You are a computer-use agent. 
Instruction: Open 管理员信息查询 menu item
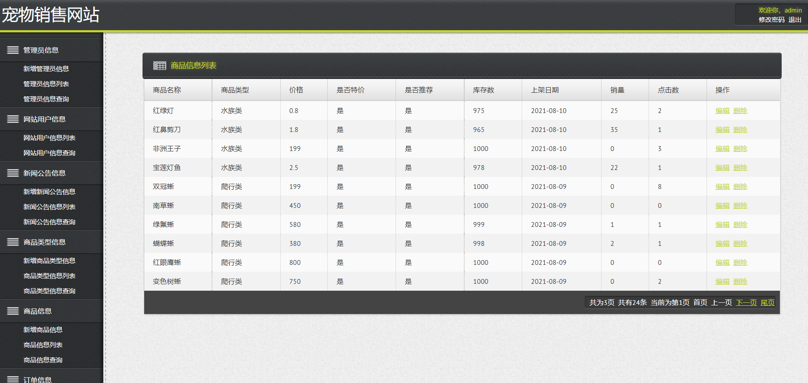46,99
